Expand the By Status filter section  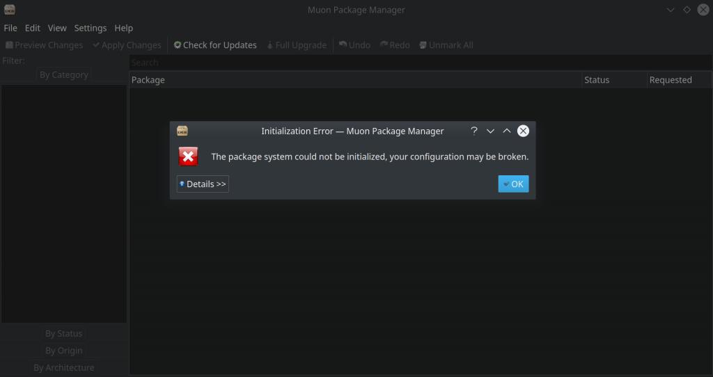click(x=64, y=334)
